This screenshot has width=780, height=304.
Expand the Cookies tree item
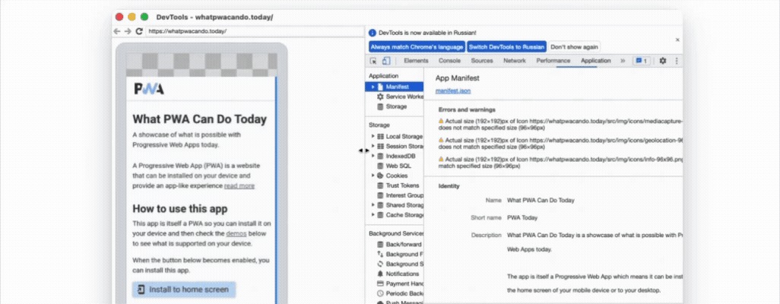[373, 176]
